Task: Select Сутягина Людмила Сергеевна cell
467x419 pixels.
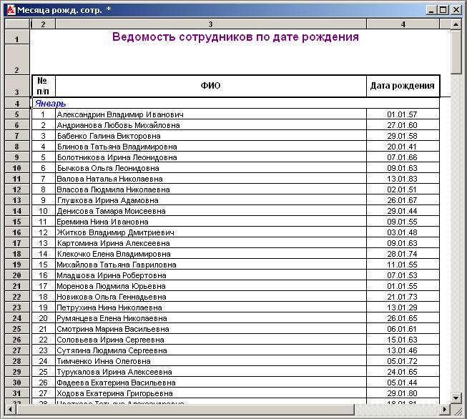Action: pos(210,350)
